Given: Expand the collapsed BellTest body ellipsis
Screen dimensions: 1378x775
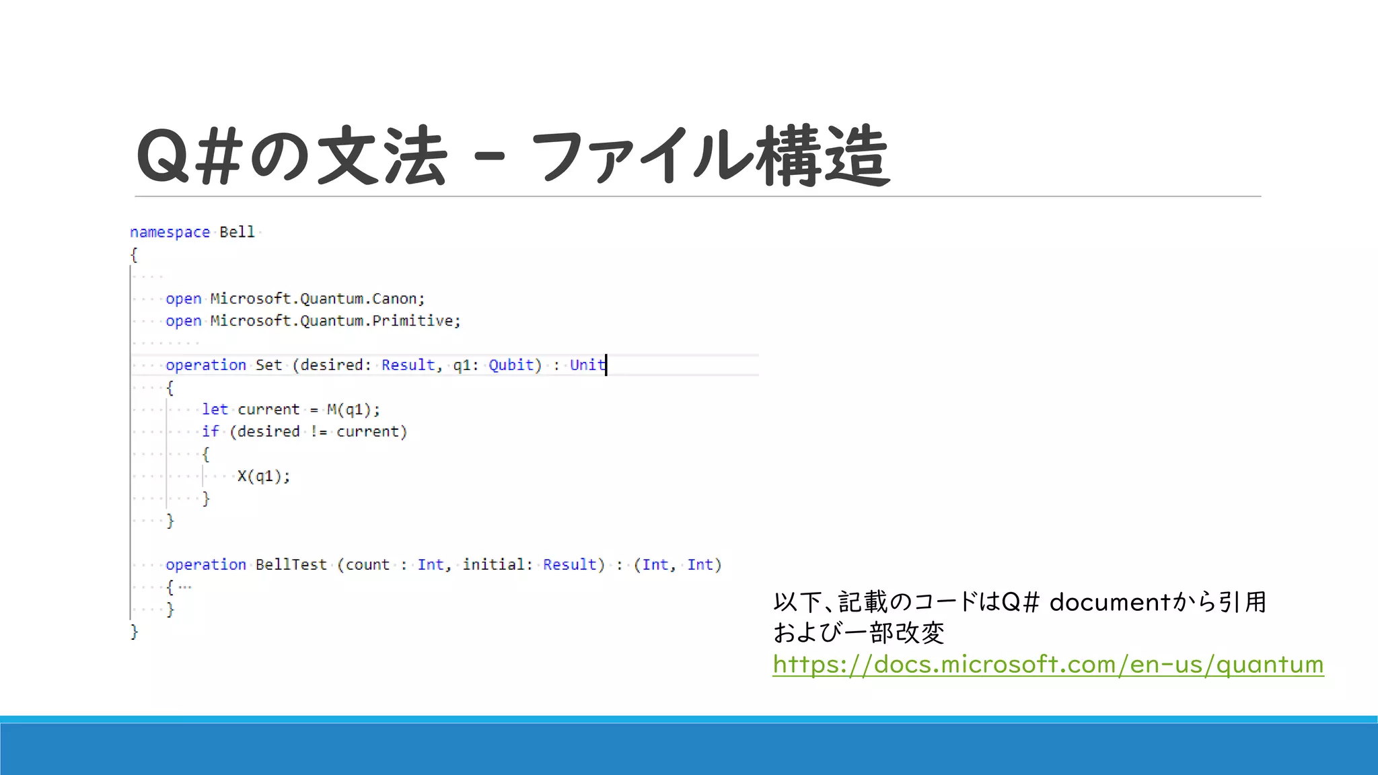Looking at the screenshot, I should coord(185,587).
